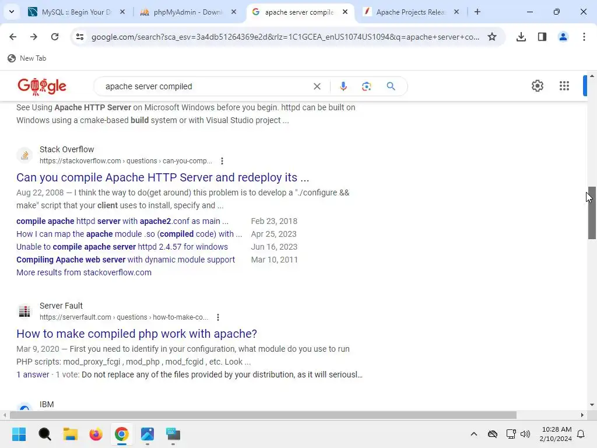Close the phpMyAdmin tab

coord(234,12)
